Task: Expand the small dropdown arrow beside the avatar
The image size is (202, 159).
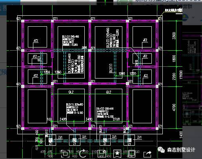Action: point(193,17)
